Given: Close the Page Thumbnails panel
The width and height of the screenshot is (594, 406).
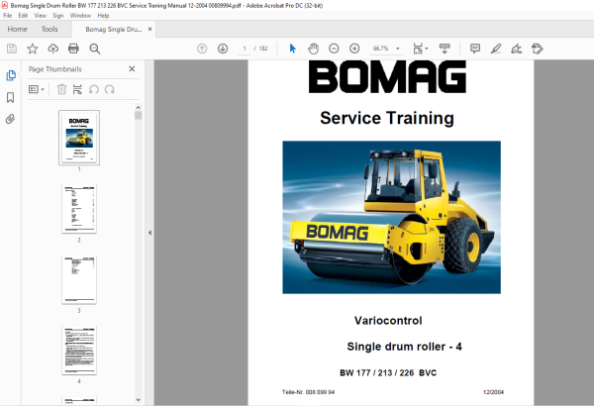Looking at the screenshot, I should click(132, 69).
